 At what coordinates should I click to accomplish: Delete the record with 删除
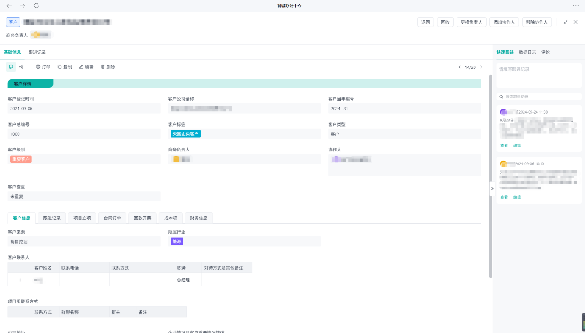click(x=108, y=67)
